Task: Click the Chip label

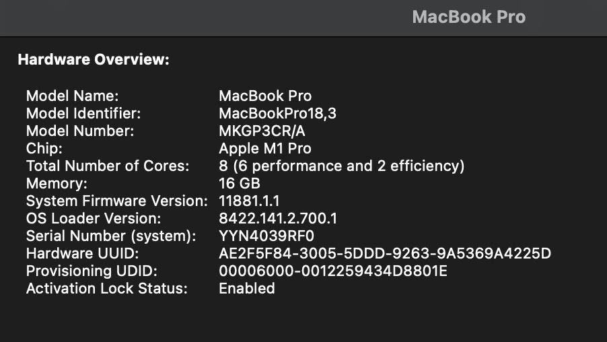Action: (44, 148)
